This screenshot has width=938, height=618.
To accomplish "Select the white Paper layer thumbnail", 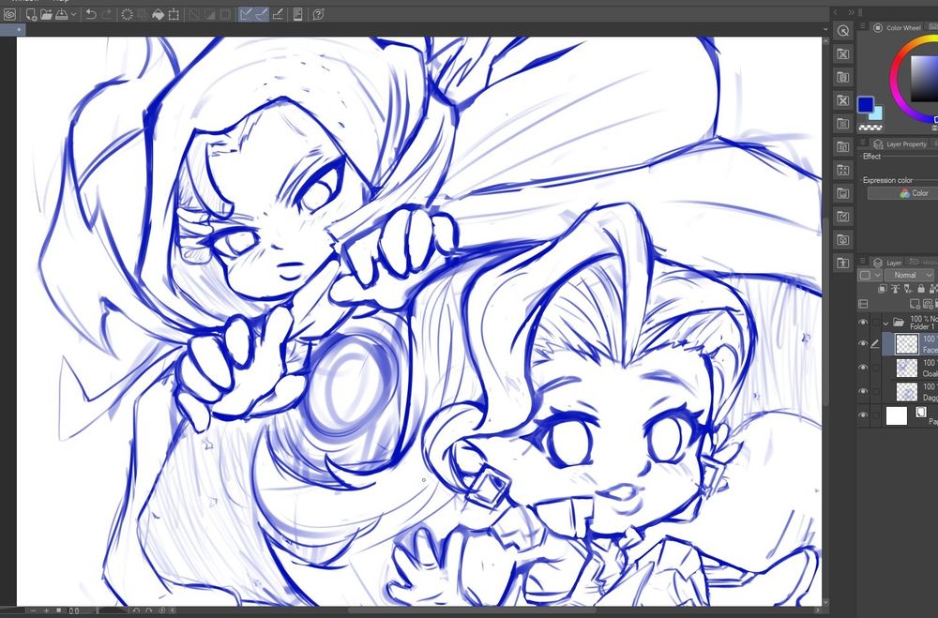I will tap(896, 415).
